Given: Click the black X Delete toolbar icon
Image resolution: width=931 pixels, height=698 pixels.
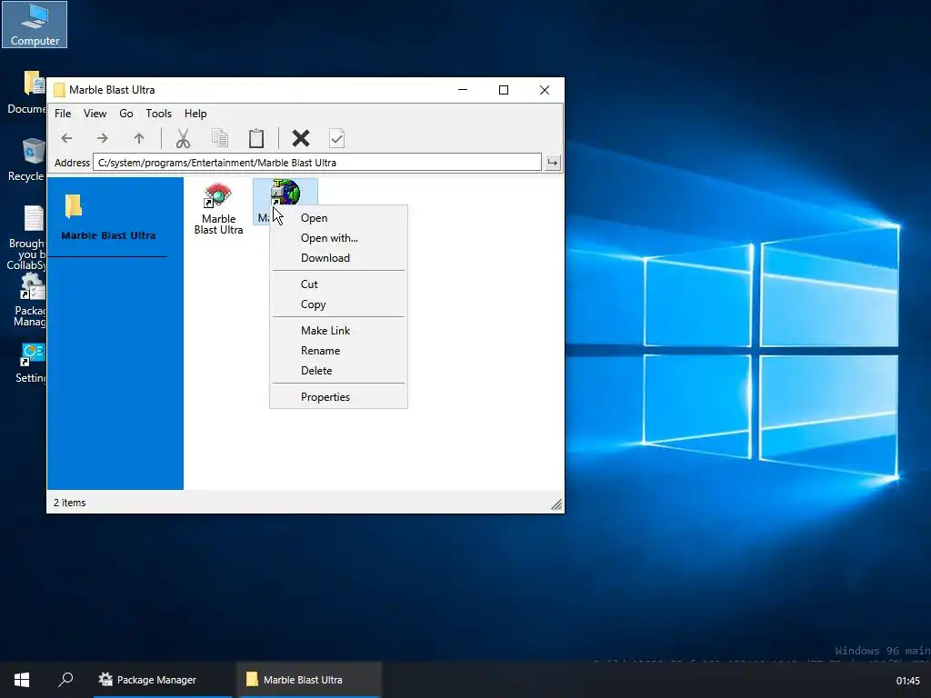Looking at the screenshot, I should tap(301, 138).
